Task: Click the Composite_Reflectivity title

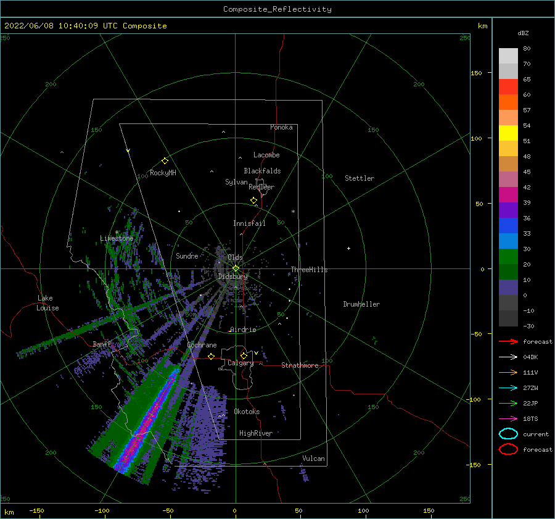Action: click(x=277, y=9)
